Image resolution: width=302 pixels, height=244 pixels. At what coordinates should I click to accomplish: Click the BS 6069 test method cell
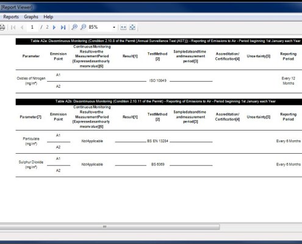158,165
